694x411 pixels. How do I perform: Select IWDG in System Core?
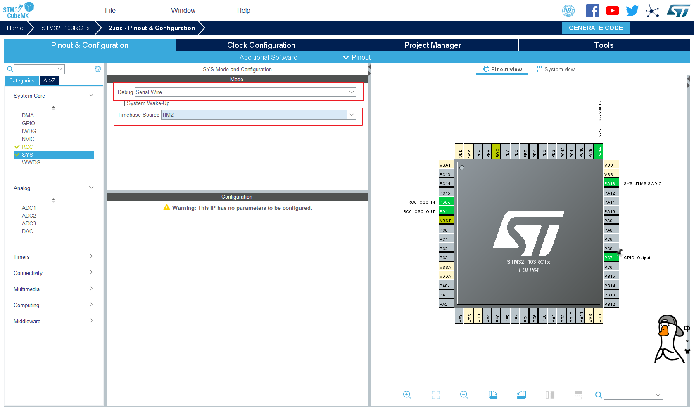point(29,131)
